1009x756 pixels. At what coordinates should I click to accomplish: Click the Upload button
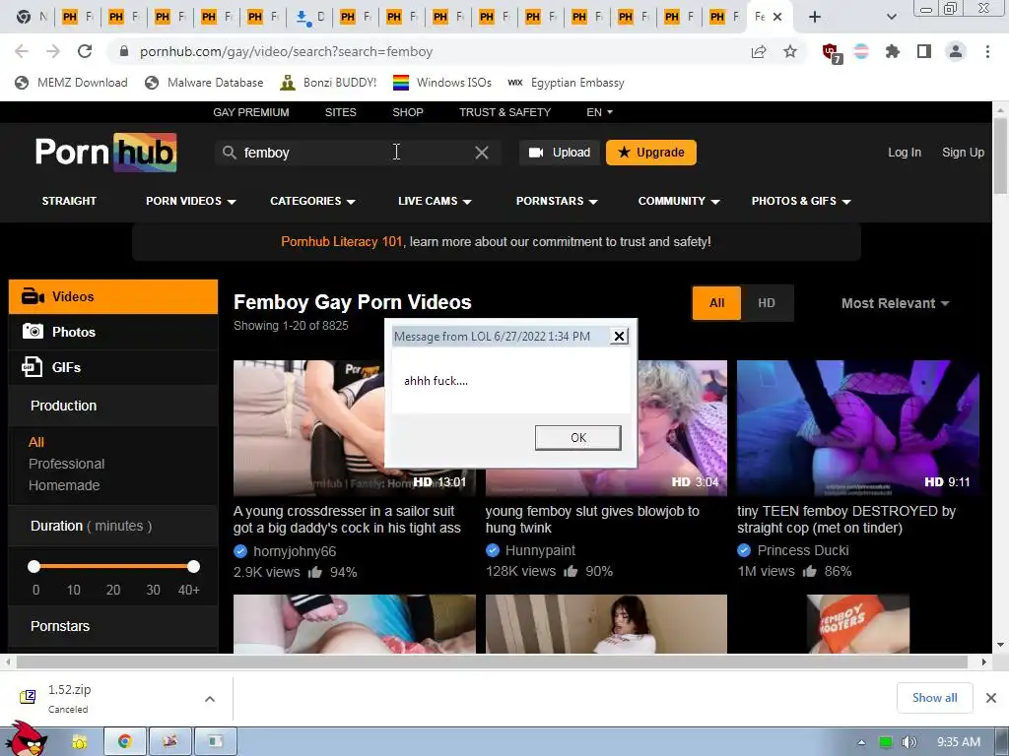(x=560, y=153)
